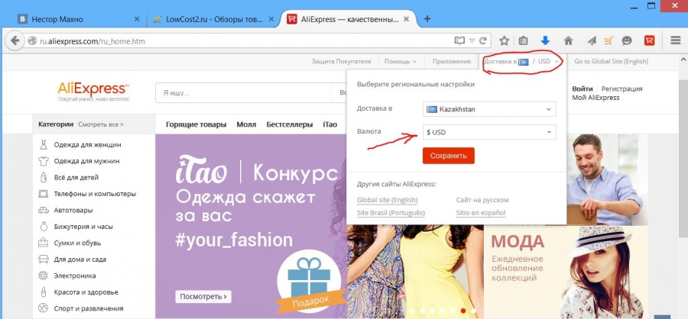The image size is (688, 319).
Task: Click the AliExpress logo
Action: point(93,92)
